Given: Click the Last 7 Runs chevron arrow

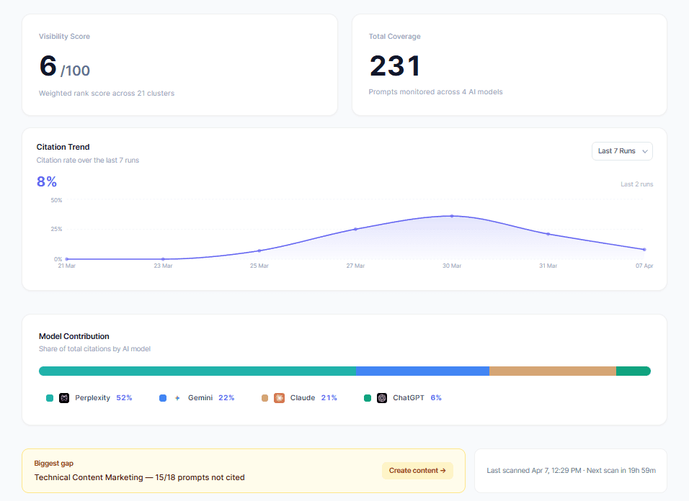Looking at the screenshot, I should pyautogui.click(x=644, y=151).
